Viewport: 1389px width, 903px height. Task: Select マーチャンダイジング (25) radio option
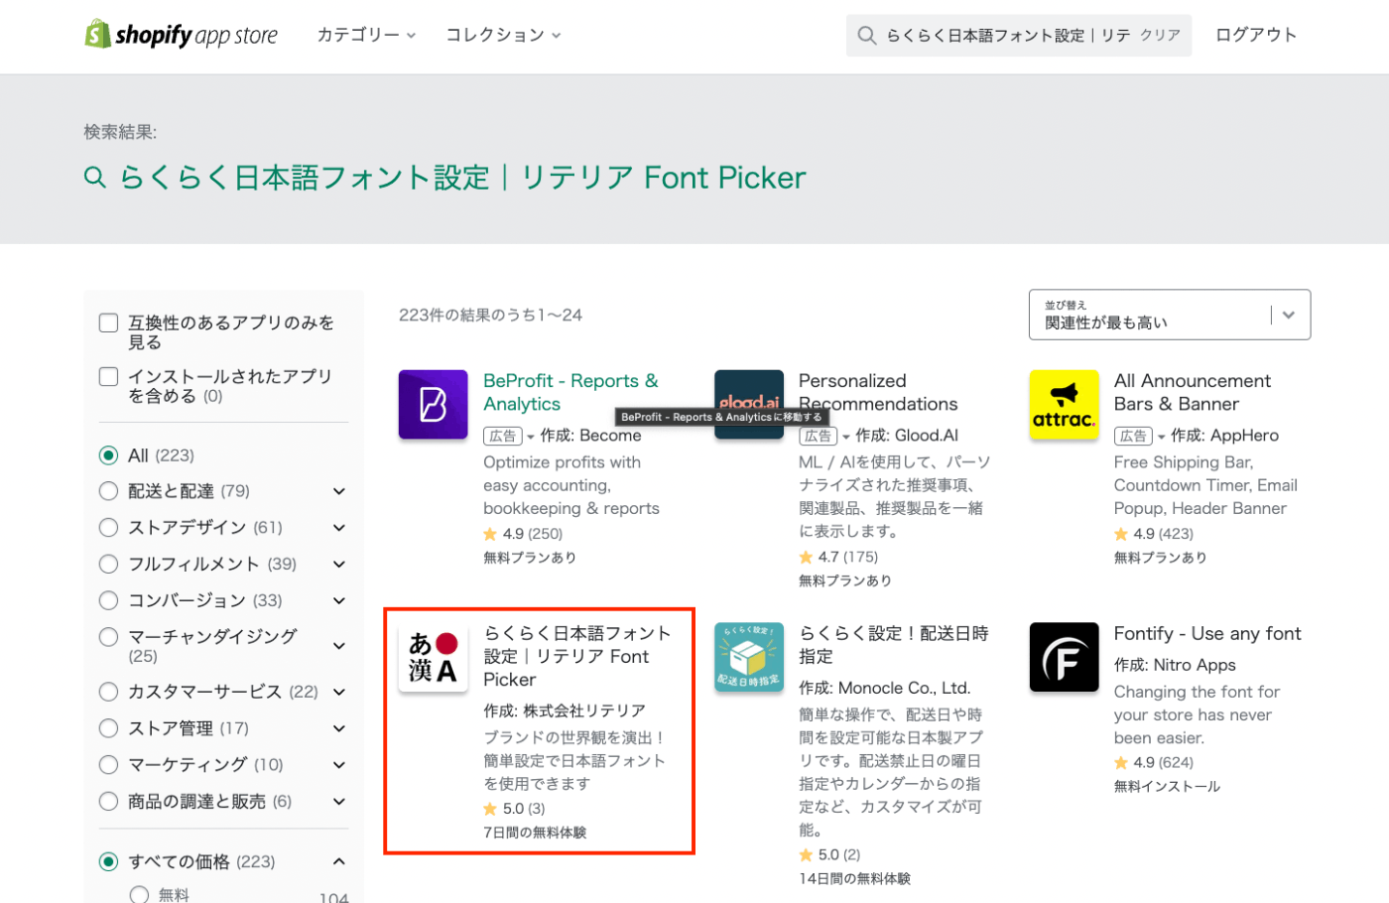[x=109, y=637]
